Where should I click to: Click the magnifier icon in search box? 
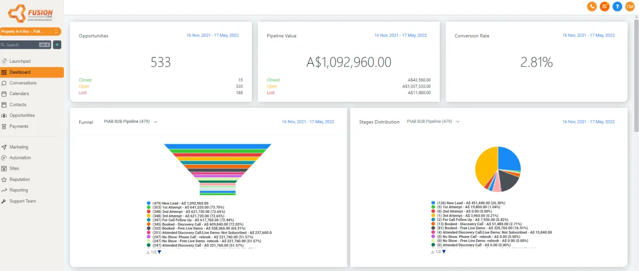point(3,45)
